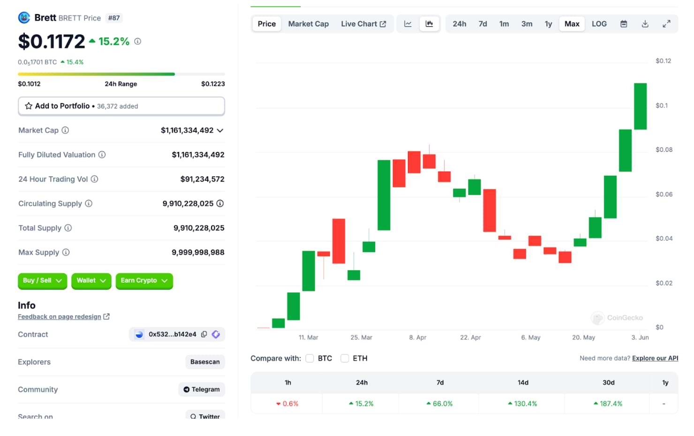Open the Wallet dropdown

91,280
